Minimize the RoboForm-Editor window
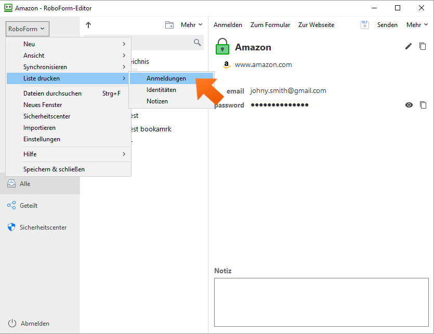 (374, 8)
